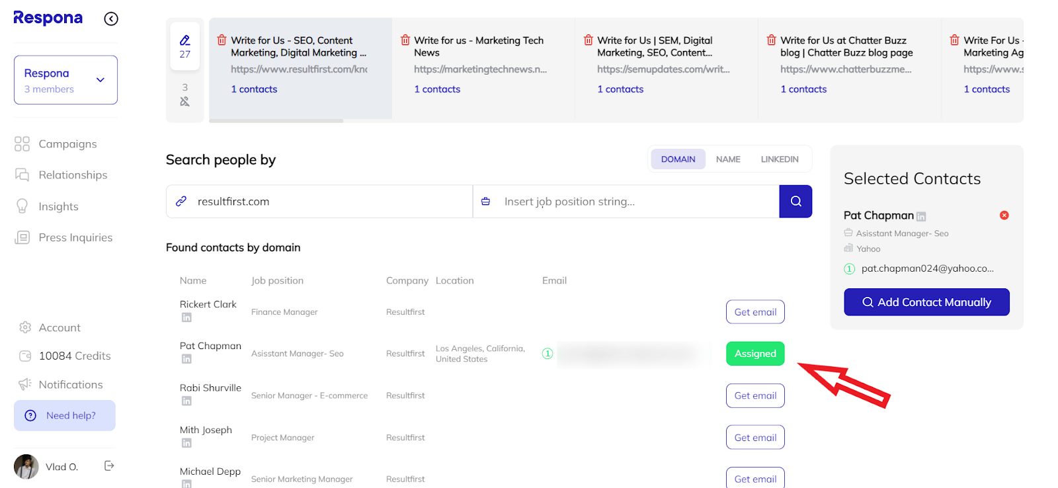Delete the SEM, Digital Marketing opportunity
The height and width of the screenshot is (488, 1058).
coord(588,40)
